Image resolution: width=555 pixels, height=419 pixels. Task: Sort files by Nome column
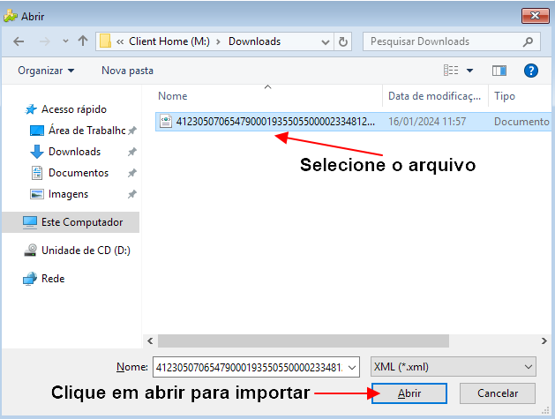173,96
